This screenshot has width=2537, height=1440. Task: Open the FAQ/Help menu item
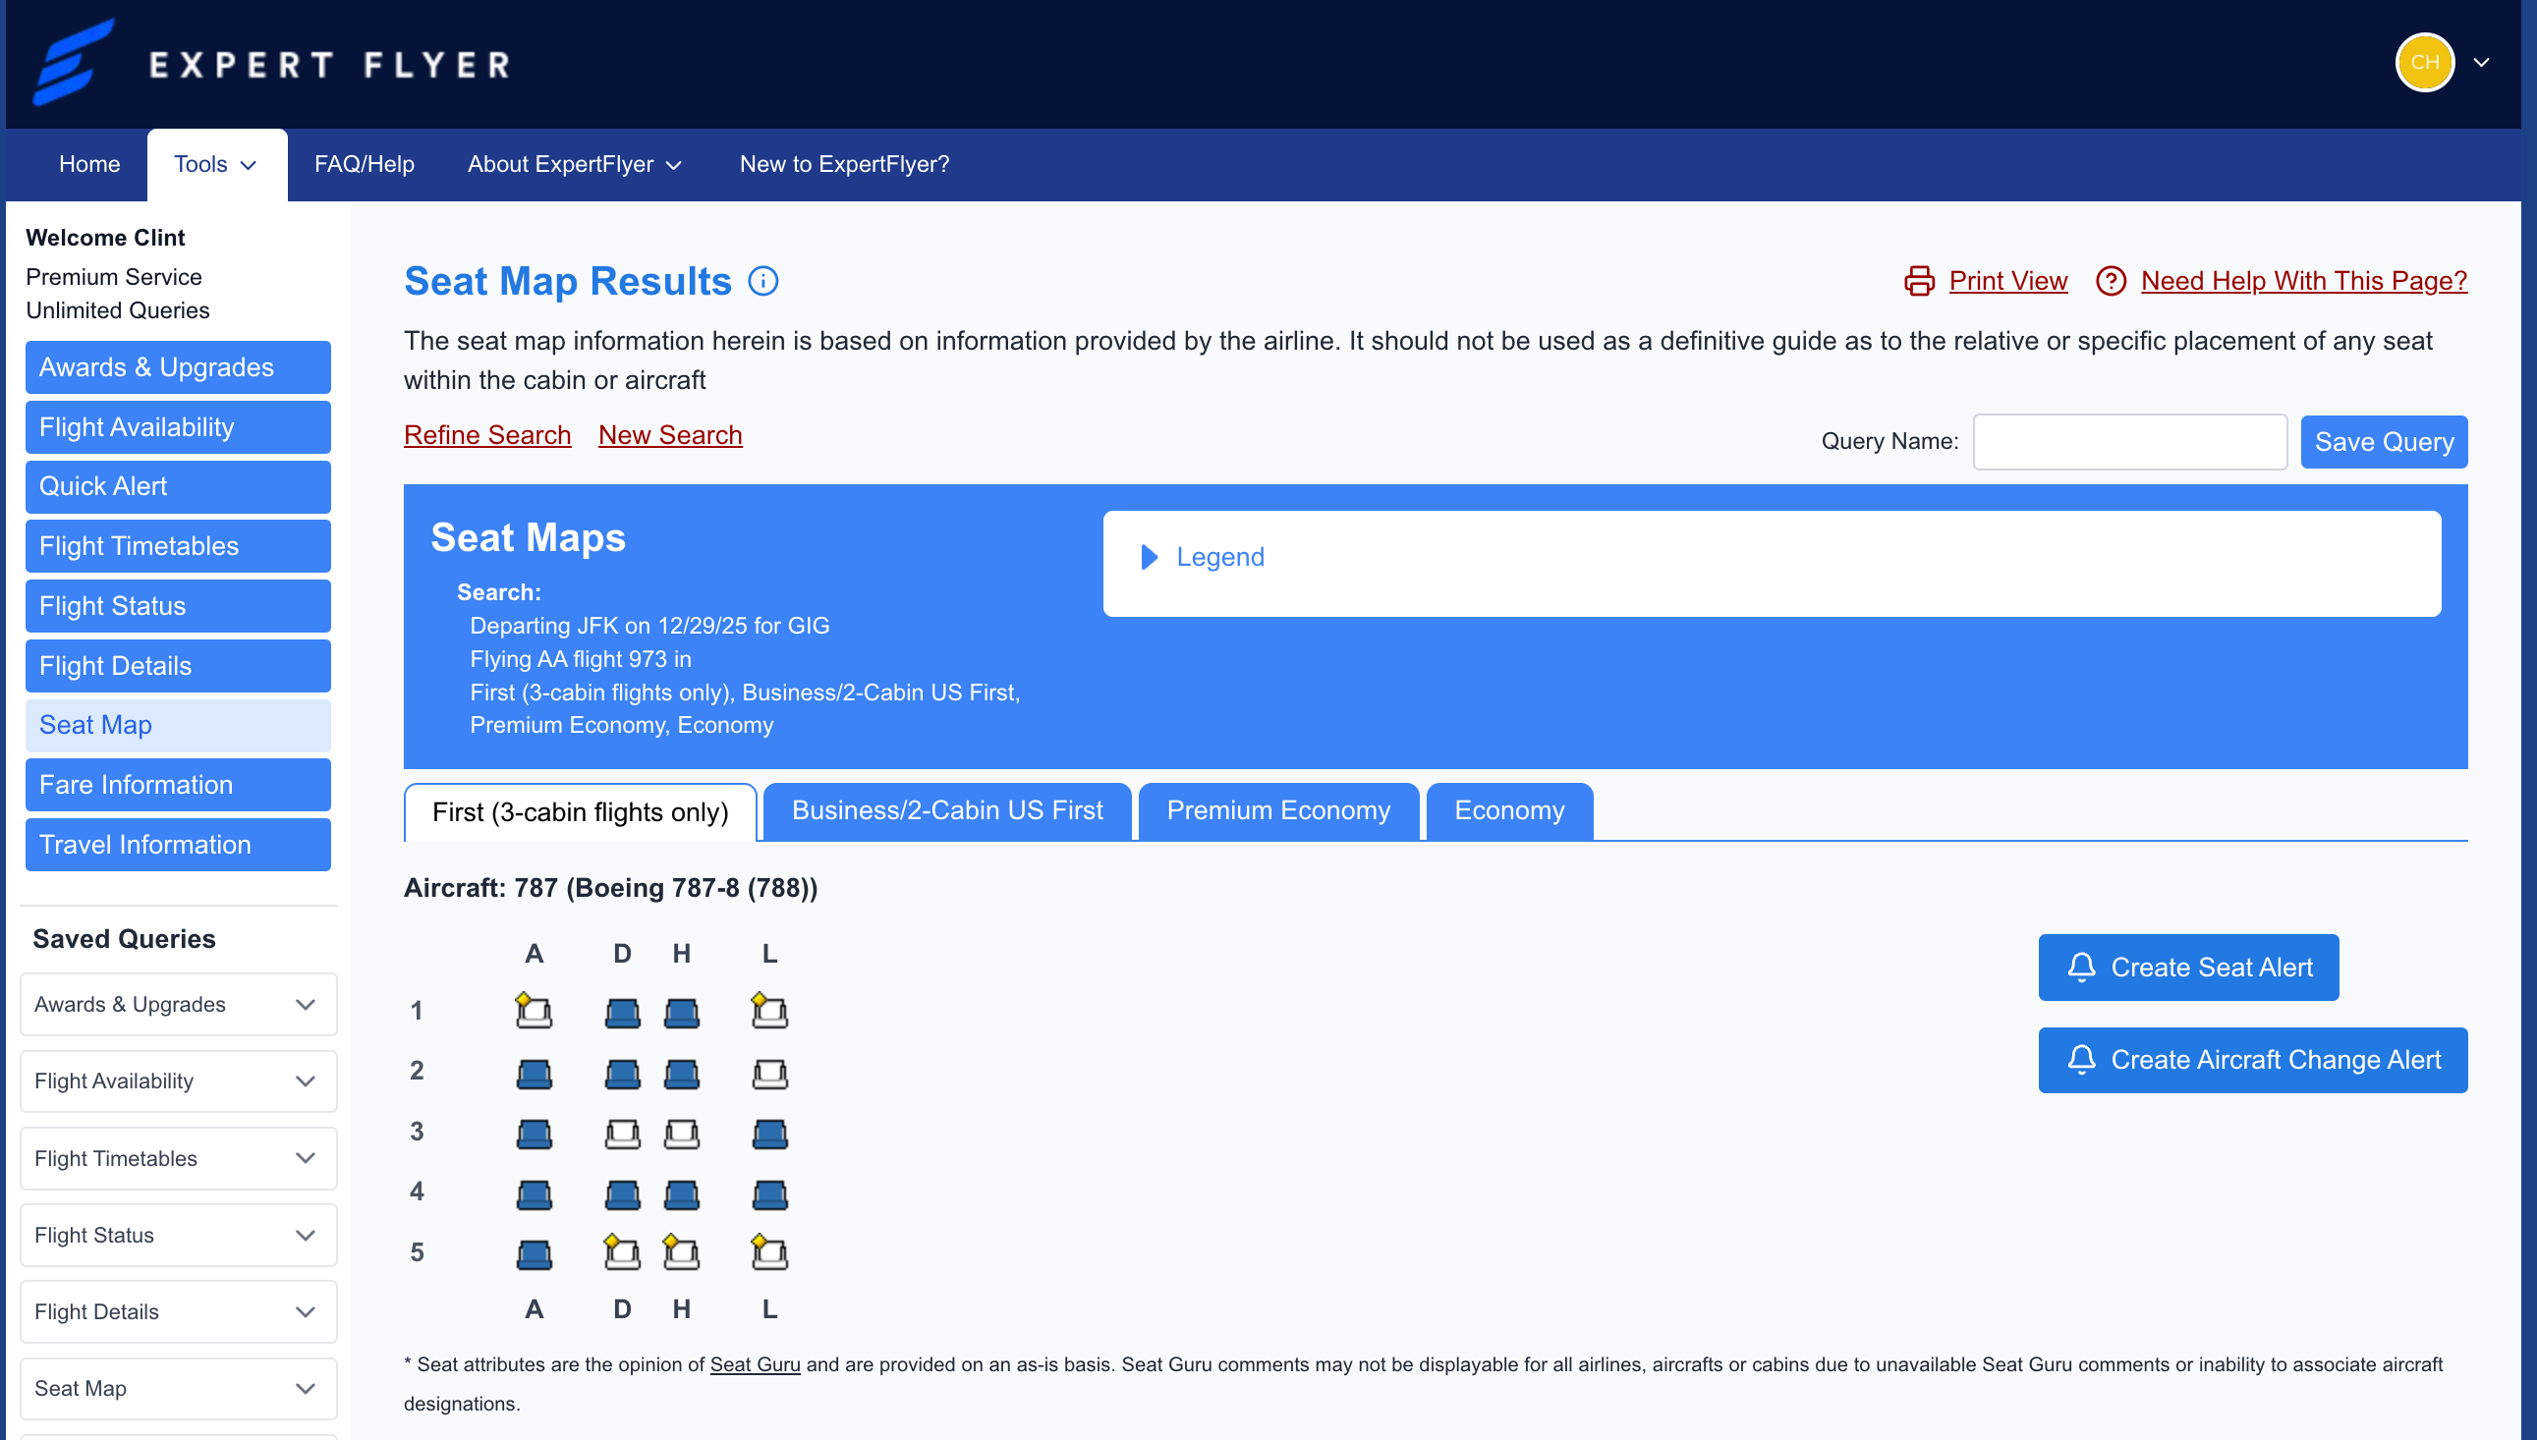(x=363, y=164)
